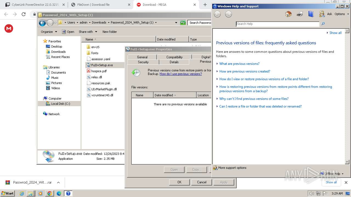Click Show all downloads button
This screenshot has height=197, width=351.
point(331,182)
